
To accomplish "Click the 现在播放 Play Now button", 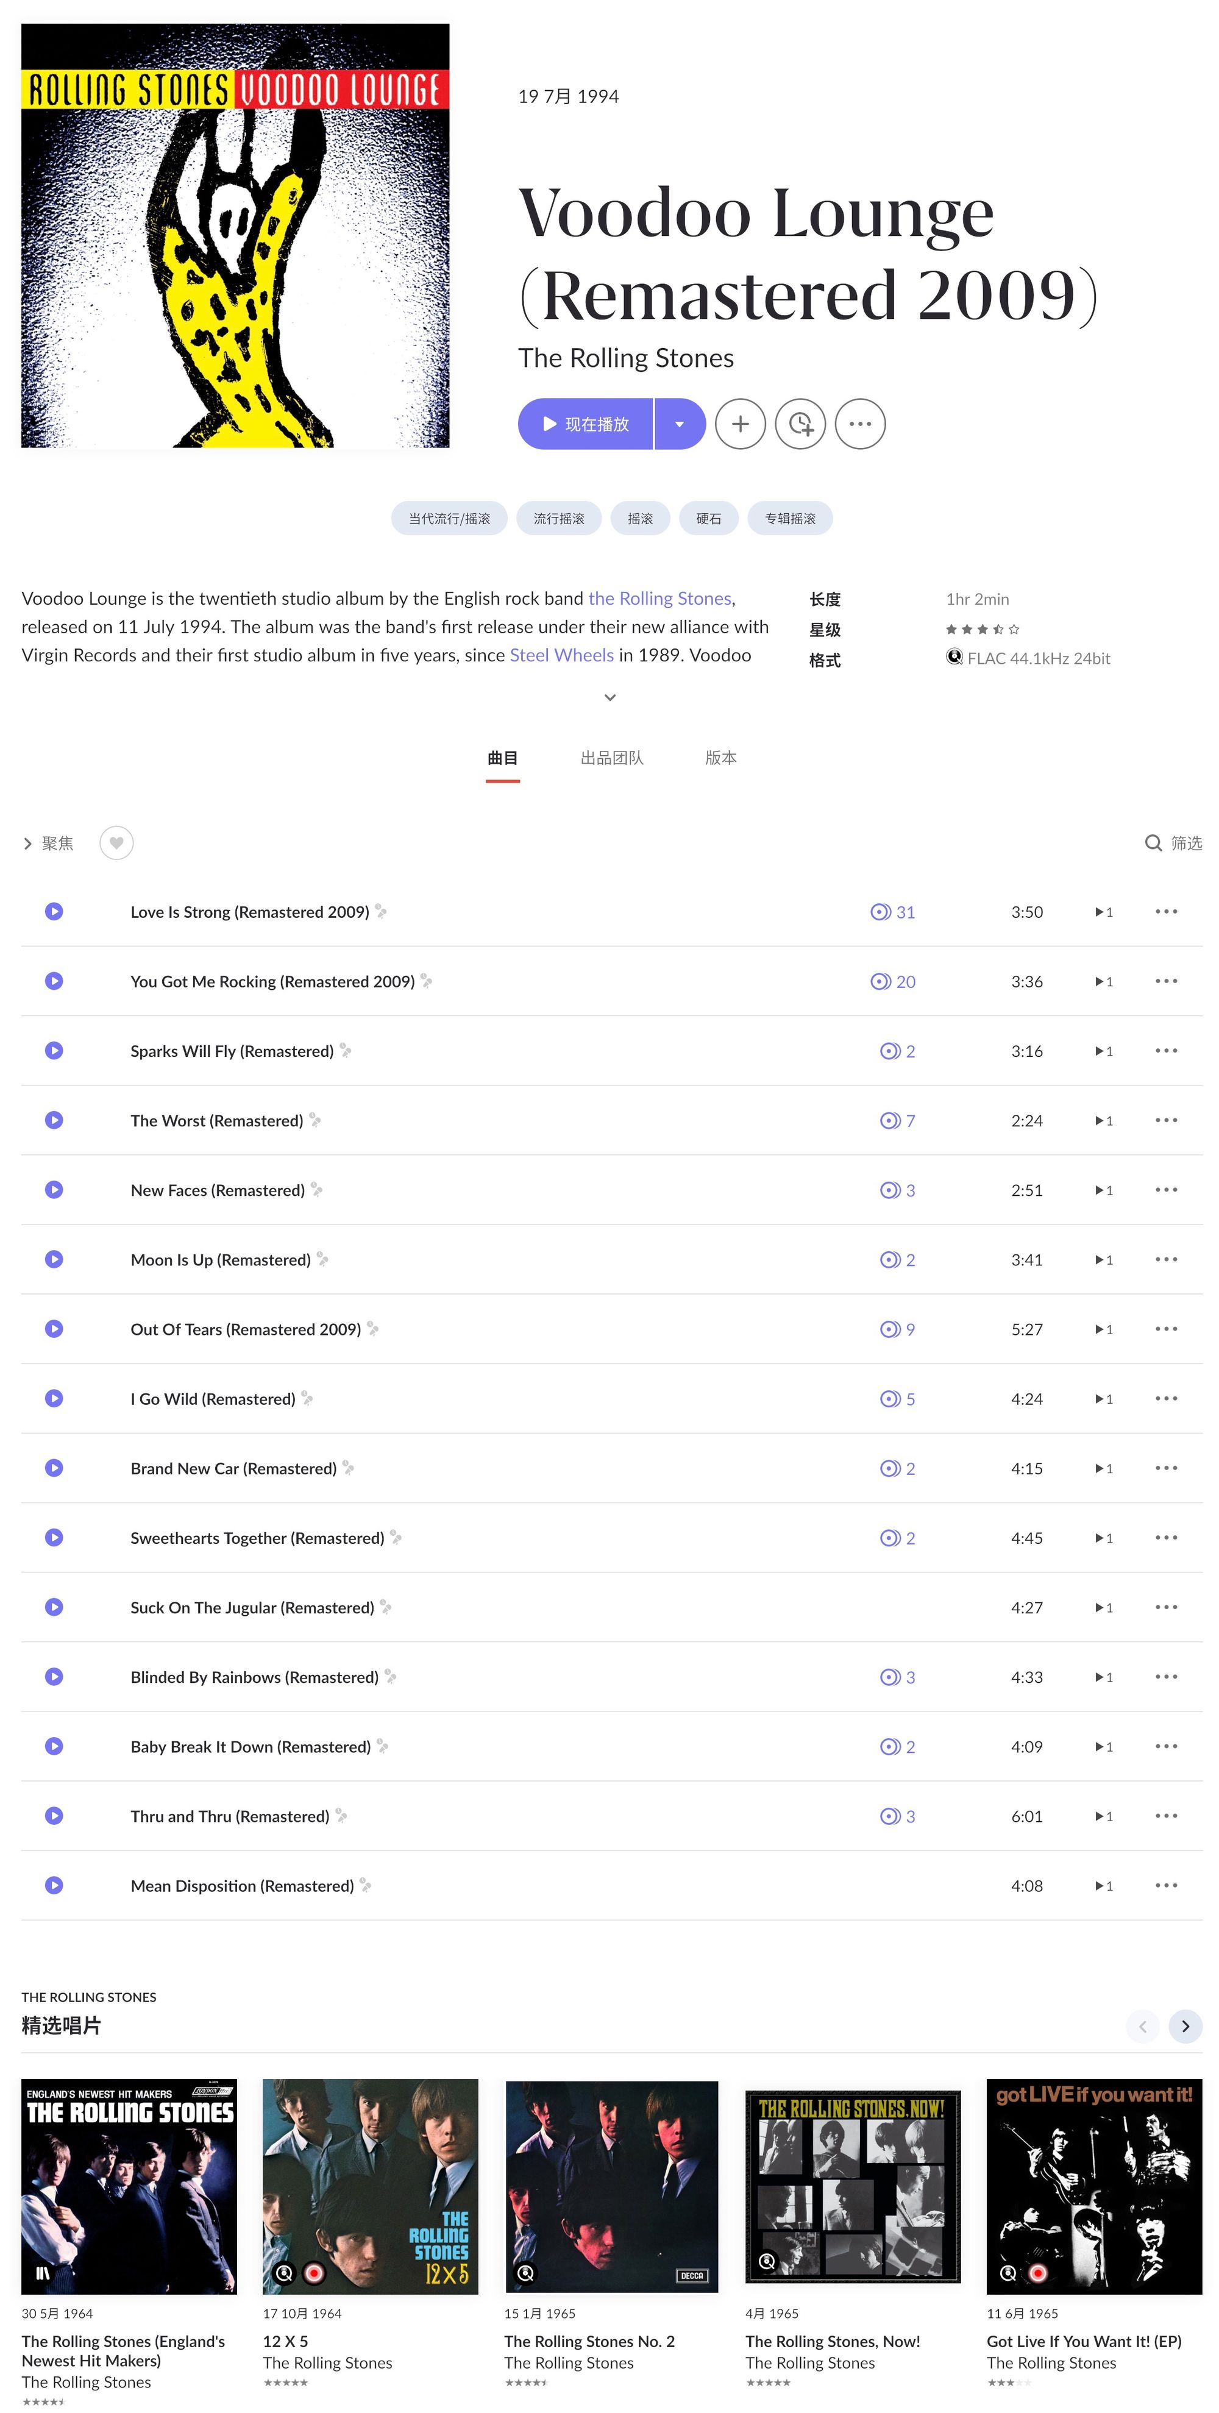I will point(585,424).
